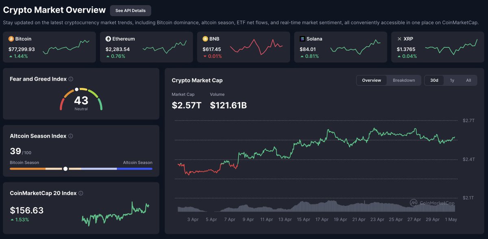Click BNB price $617.45
This screenshot has height=239, width=488.
[212, 49]
